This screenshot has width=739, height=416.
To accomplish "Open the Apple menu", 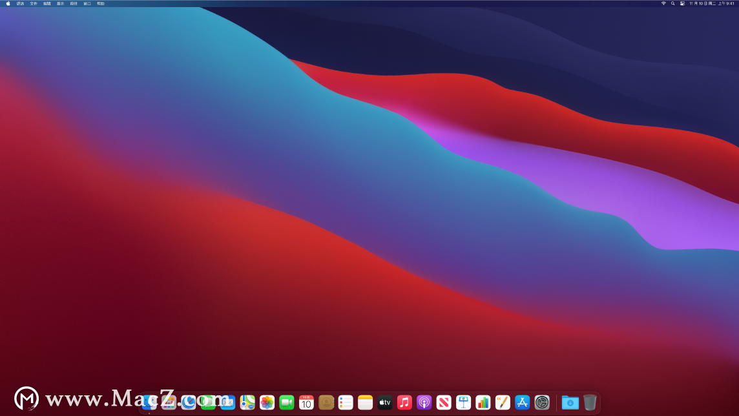I will pos(8,3).
